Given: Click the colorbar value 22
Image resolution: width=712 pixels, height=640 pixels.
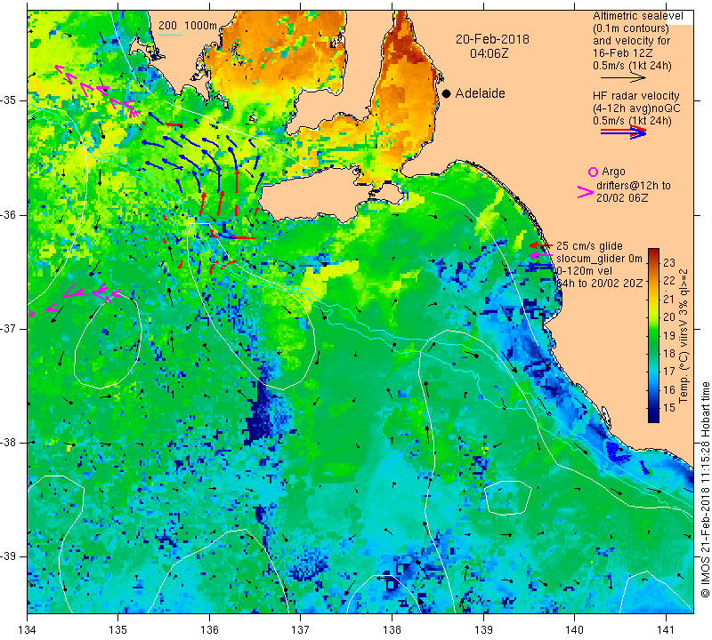Looking at the screenshot, I should [669, 281].
